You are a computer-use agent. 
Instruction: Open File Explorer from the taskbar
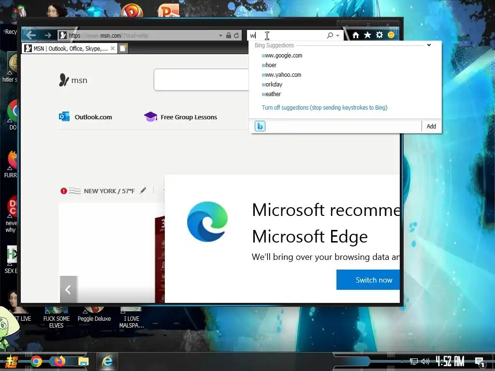pos(83,361)
